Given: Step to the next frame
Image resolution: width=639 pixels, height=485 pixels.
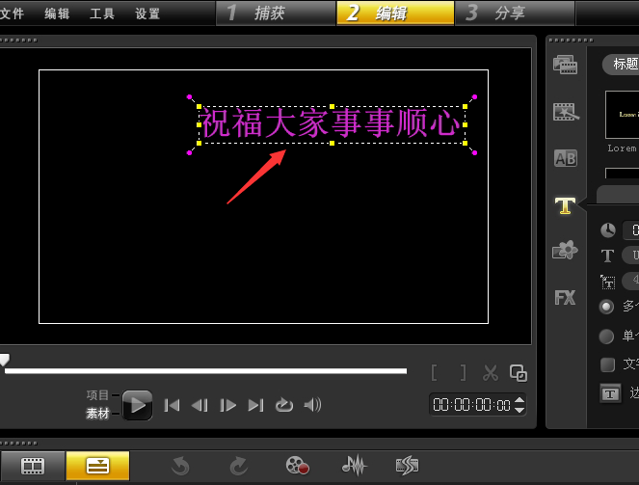Looking at the screenshot, I should tap(227, 405).
